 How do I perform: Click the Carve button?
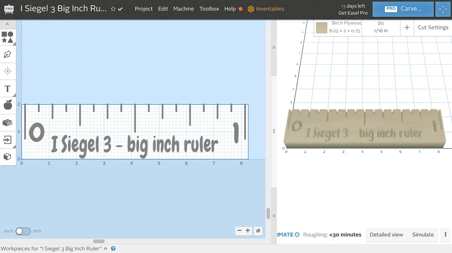pyautogui.click(x=403, y=9)
